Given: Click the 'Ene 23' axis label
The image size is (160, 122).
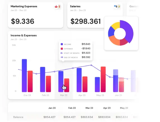Looking at the screenshot, I should coord(27,95).
